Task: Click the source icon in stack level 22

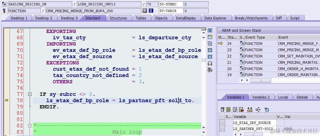Action: (242, 56)
